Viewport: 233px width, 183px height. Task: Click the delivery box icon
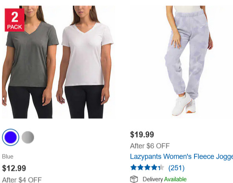pyautogui.click(x=134, y=179)
